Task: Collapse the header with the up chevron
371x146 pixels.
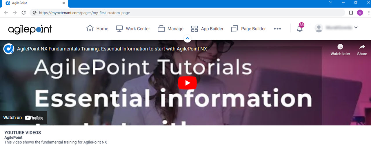Action: click(x=187, y=38)
